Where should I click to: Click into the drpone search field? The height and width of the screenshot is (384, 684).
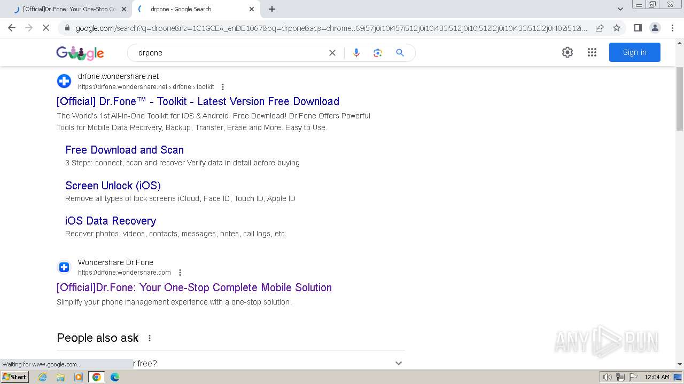click(230, 53)
